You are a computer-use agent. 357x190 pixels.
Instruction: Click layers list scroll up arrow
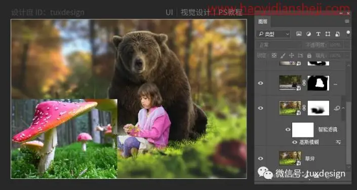click(348, 66)
